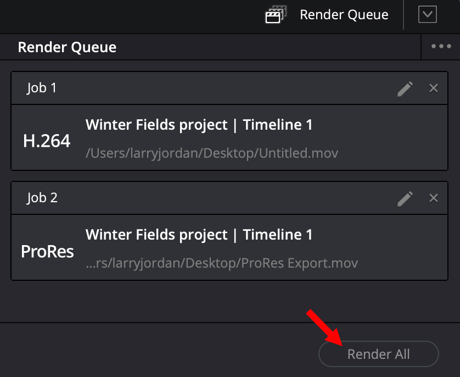Select the Job 1 header label
Image resolution: width=460 pixels, height=377 pixels.
[42, 88]
